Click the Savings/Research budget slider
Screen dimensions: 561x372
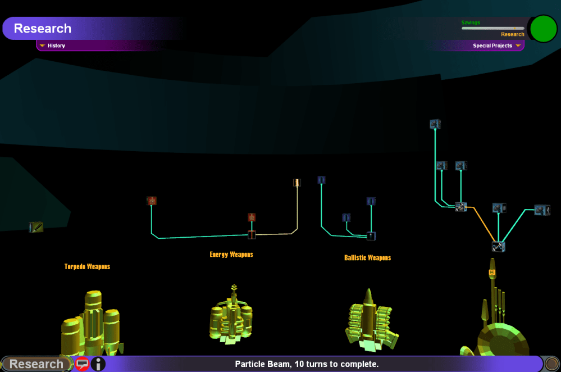click(492, 28)
